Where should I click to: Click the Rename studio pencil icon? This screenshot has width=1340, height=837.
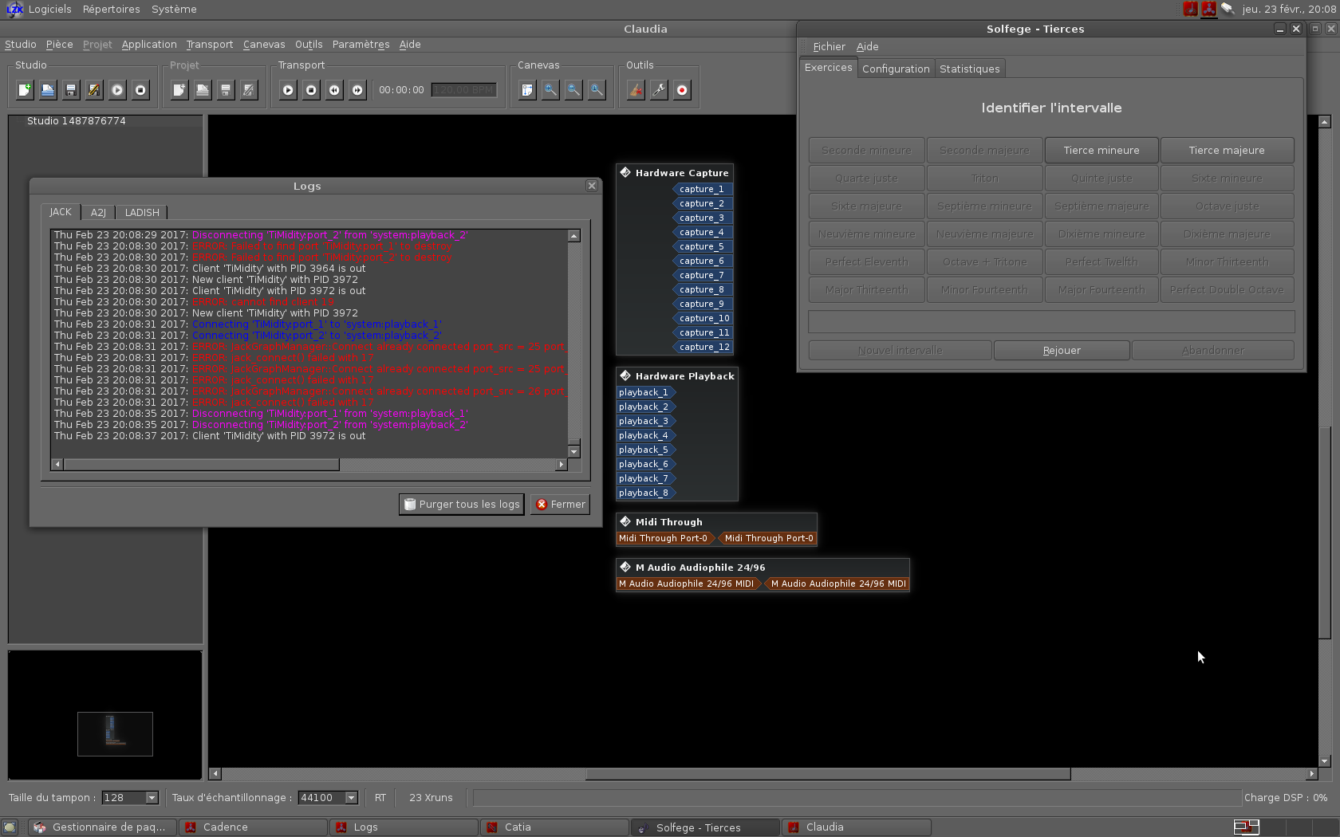pos(94,90)
